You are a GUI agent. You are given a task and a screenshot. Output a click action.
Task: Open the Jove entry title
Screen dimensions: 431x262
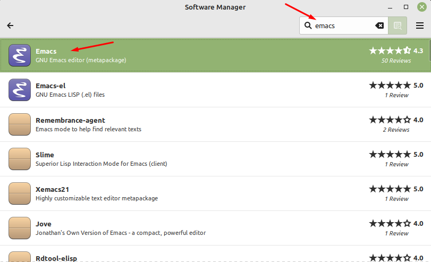pyautogui.click(x=44, y=224)
